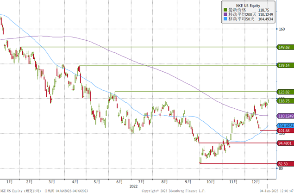Click the 139.14 green price label
This screenshot has height=193, width=294.
click(x=285, y=65)
